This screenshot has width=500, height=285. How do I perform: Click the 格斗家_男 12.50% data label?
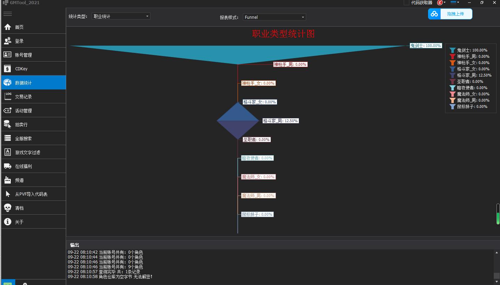click(280, 121)
